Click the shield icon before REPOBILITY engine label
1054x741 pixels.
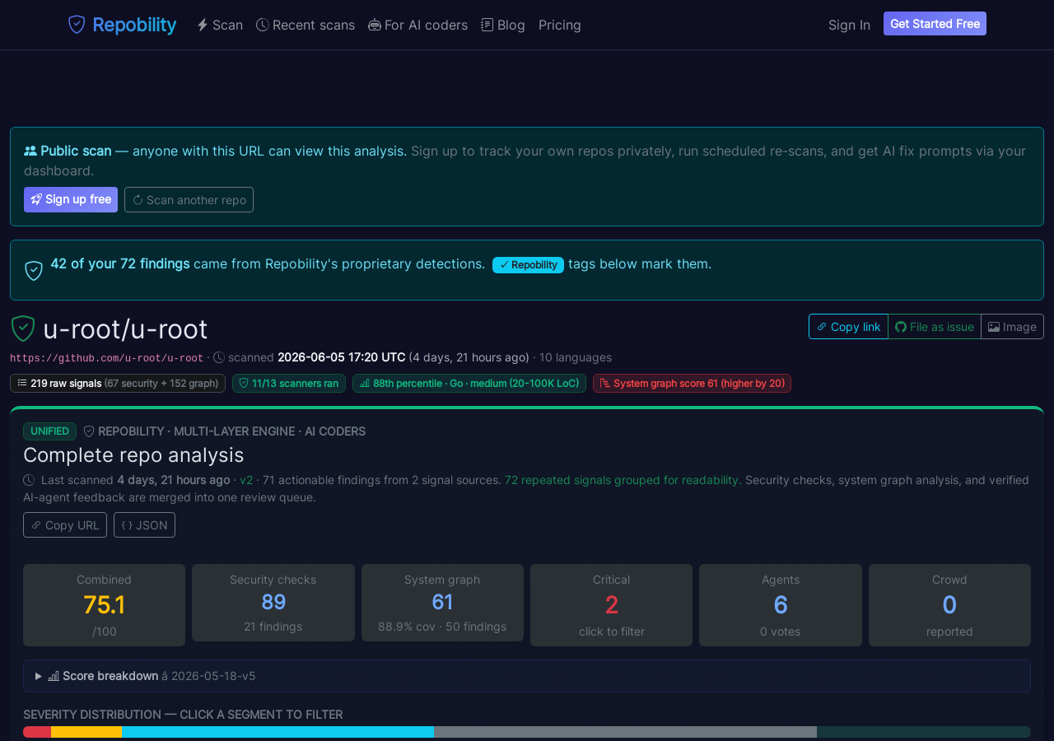(x=89, y=431)
